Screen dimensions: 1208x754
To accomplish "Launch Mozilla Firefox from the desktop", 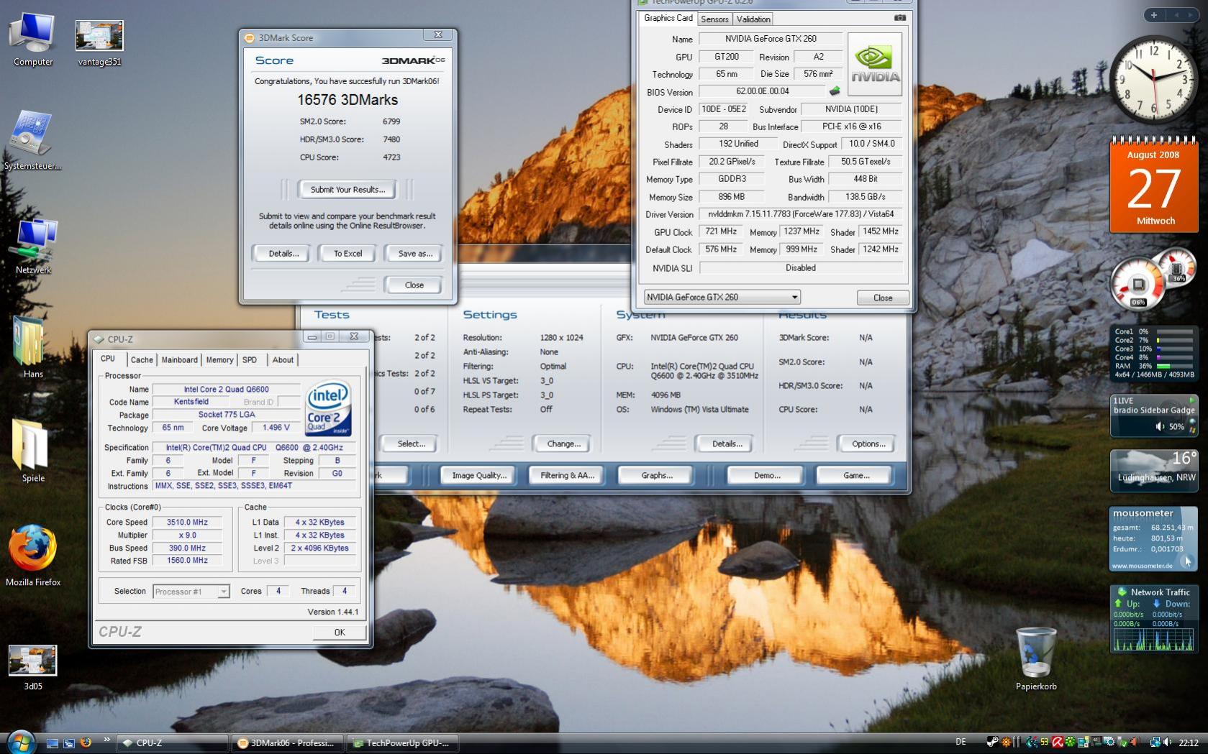I will [x=33, y=555].
